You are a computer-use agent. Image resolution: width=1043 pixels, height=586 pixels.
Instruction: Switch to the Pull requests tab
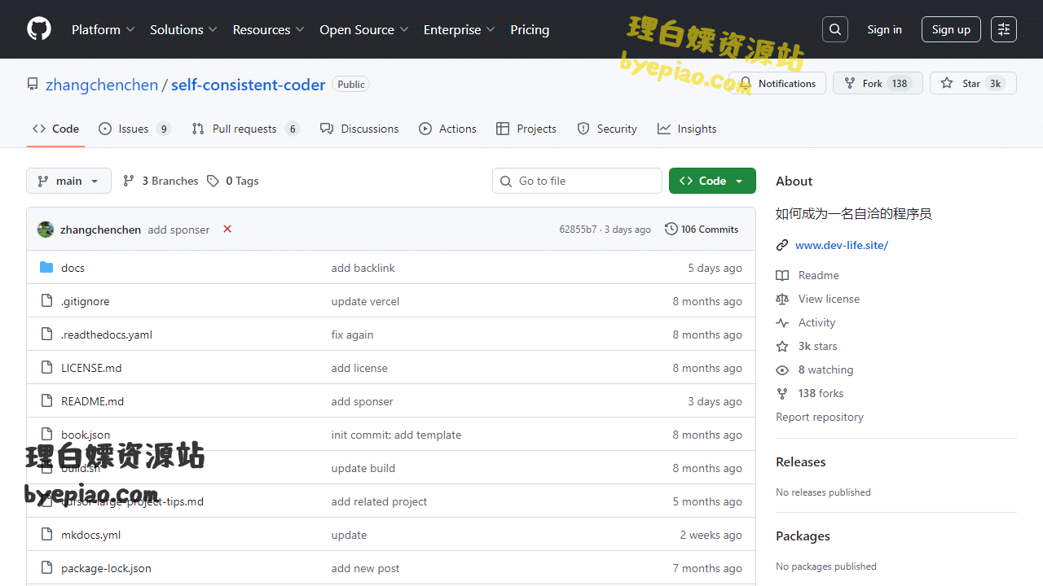point(245,129)
